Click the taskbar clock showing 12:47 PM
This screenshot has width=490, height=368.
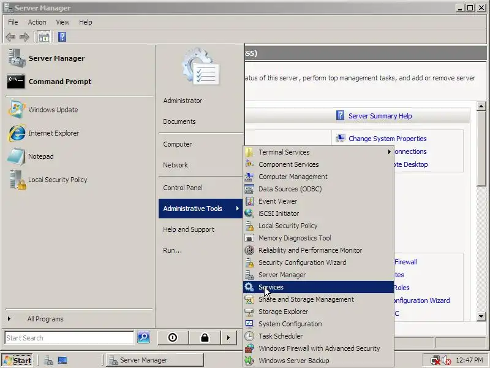tap(469, 360)
